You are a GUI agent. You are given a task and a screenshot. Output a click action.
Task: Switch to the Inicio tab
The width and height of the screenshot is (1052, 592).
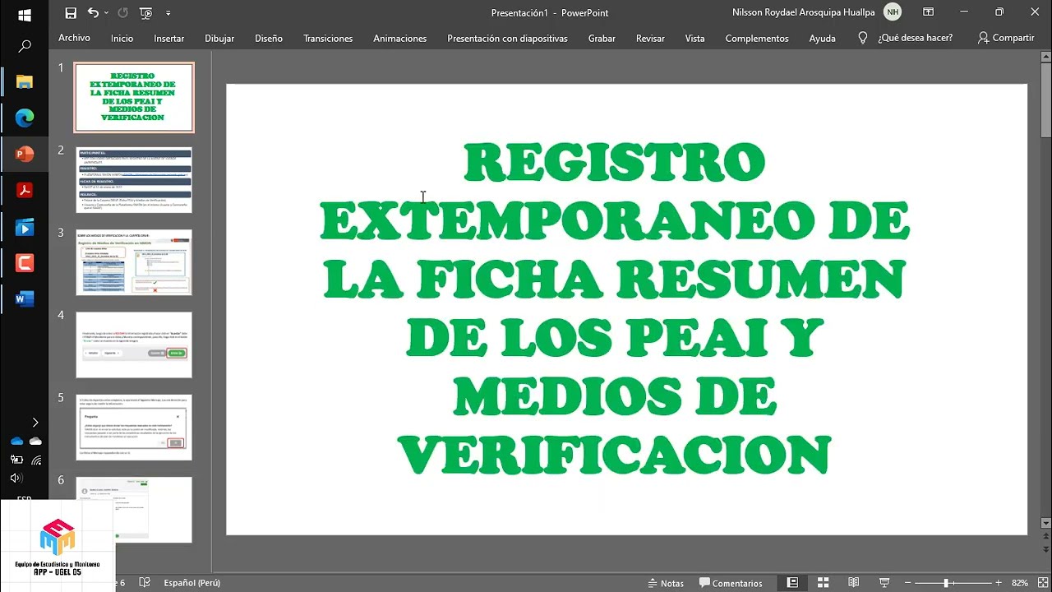(x=122, y=38)
